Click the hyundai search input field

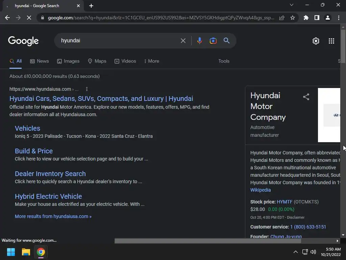point(119,41)
